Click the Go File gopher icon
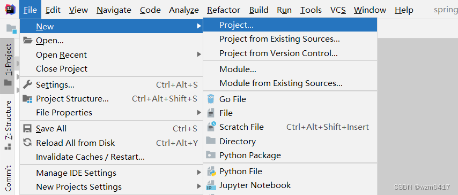This screenshot has width=458, height=195. coord(211,99)
